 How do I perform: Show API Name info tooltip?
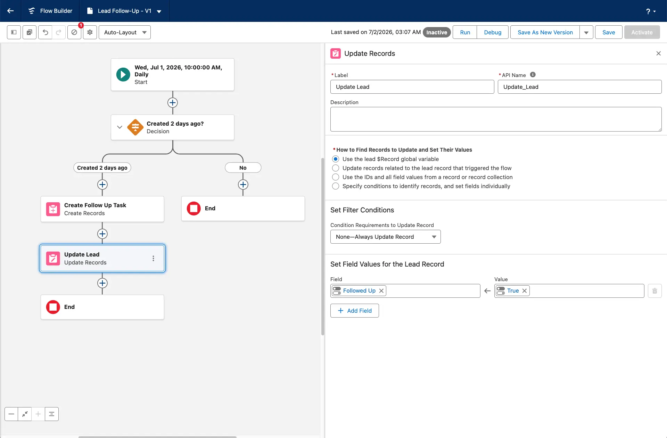pos(533,75)
